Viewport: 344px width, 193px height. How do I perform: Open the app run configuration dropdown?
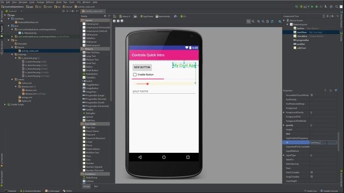[x=305, y=7]
